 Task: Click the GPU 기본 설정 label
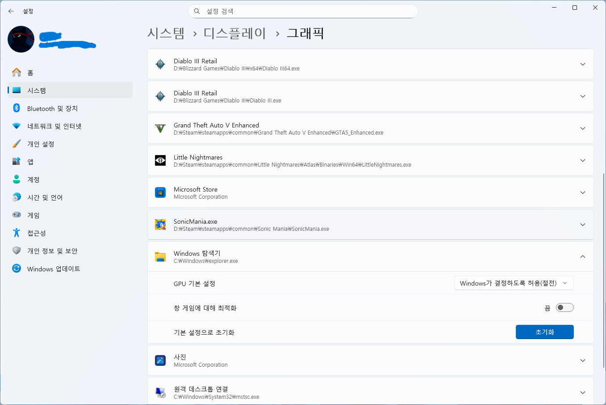[195, 284]
